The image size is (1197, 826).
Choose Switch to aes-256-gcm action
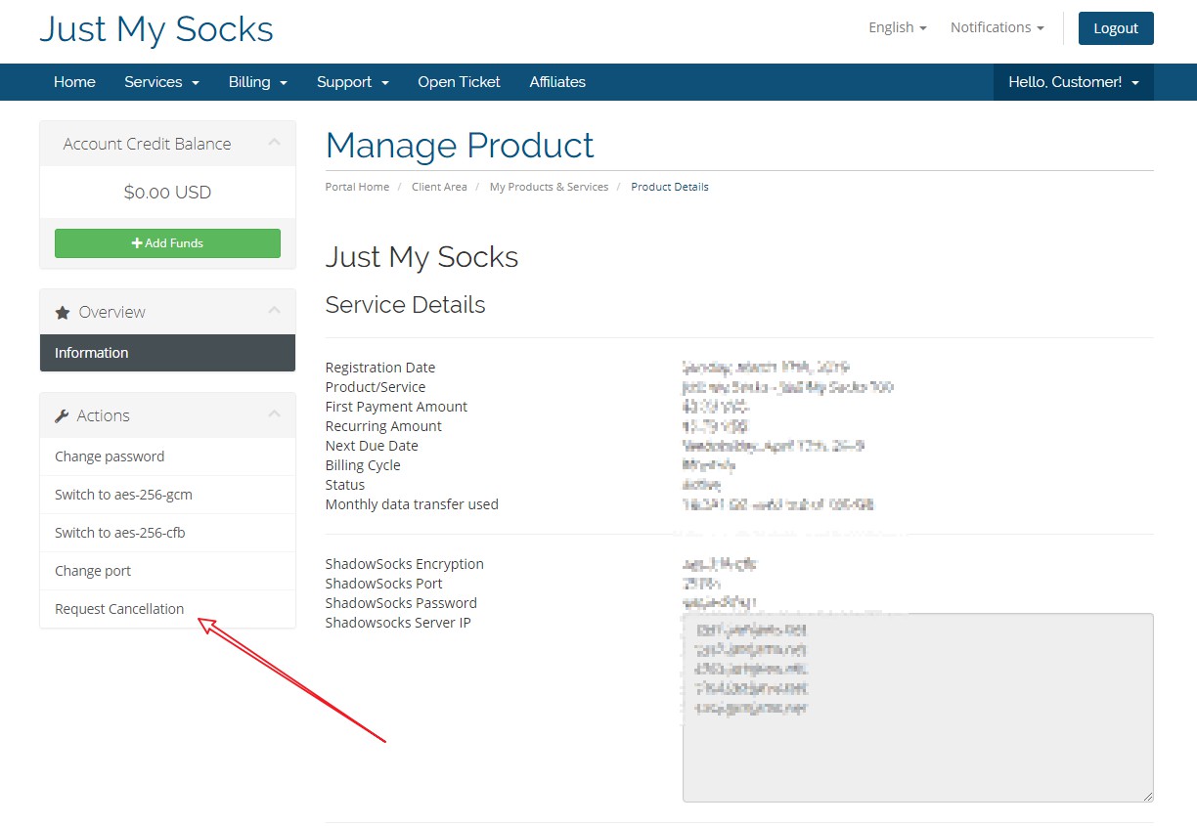123,495
